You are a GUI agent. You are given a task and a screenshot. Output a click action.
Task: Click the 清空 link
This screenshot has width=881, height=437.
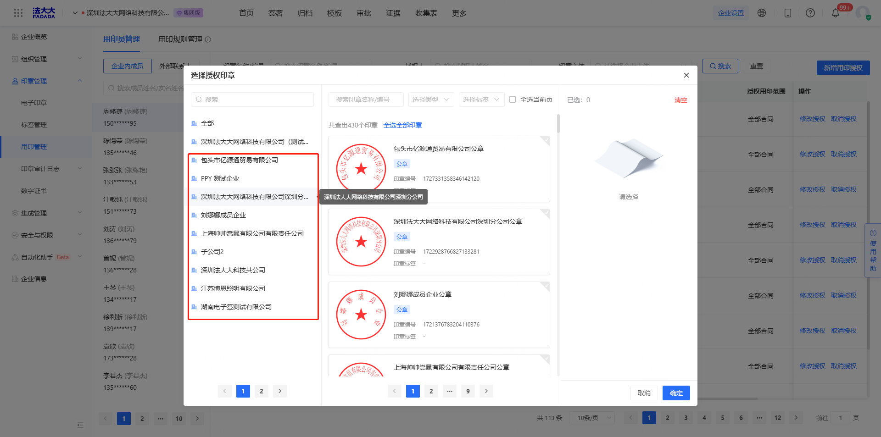(681, 100)
